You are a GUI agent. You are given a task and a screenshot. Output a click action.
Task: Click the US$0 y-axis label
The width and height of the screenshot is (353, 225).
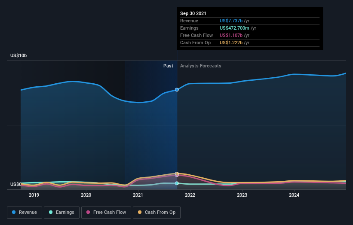(x=15, y=184)
